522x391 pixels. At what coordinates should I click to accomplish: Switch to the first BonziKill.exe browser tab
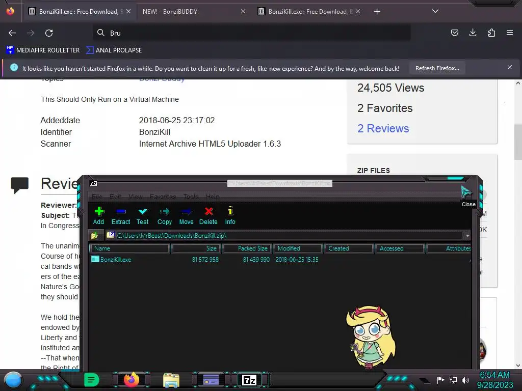tap(79, 12)
